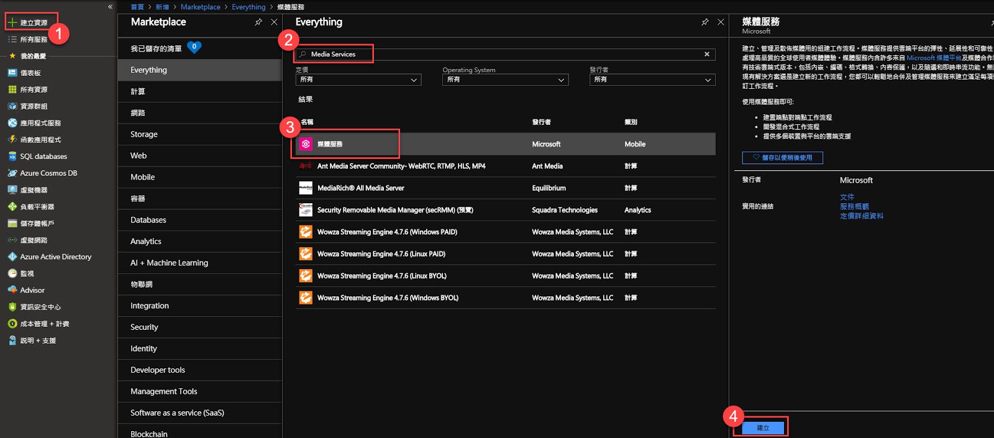Image resolution: width=994 pixels, height=438 pixels.
Task: Go to 新增 in breadcrumb
Action: click(x=162, y=7)
